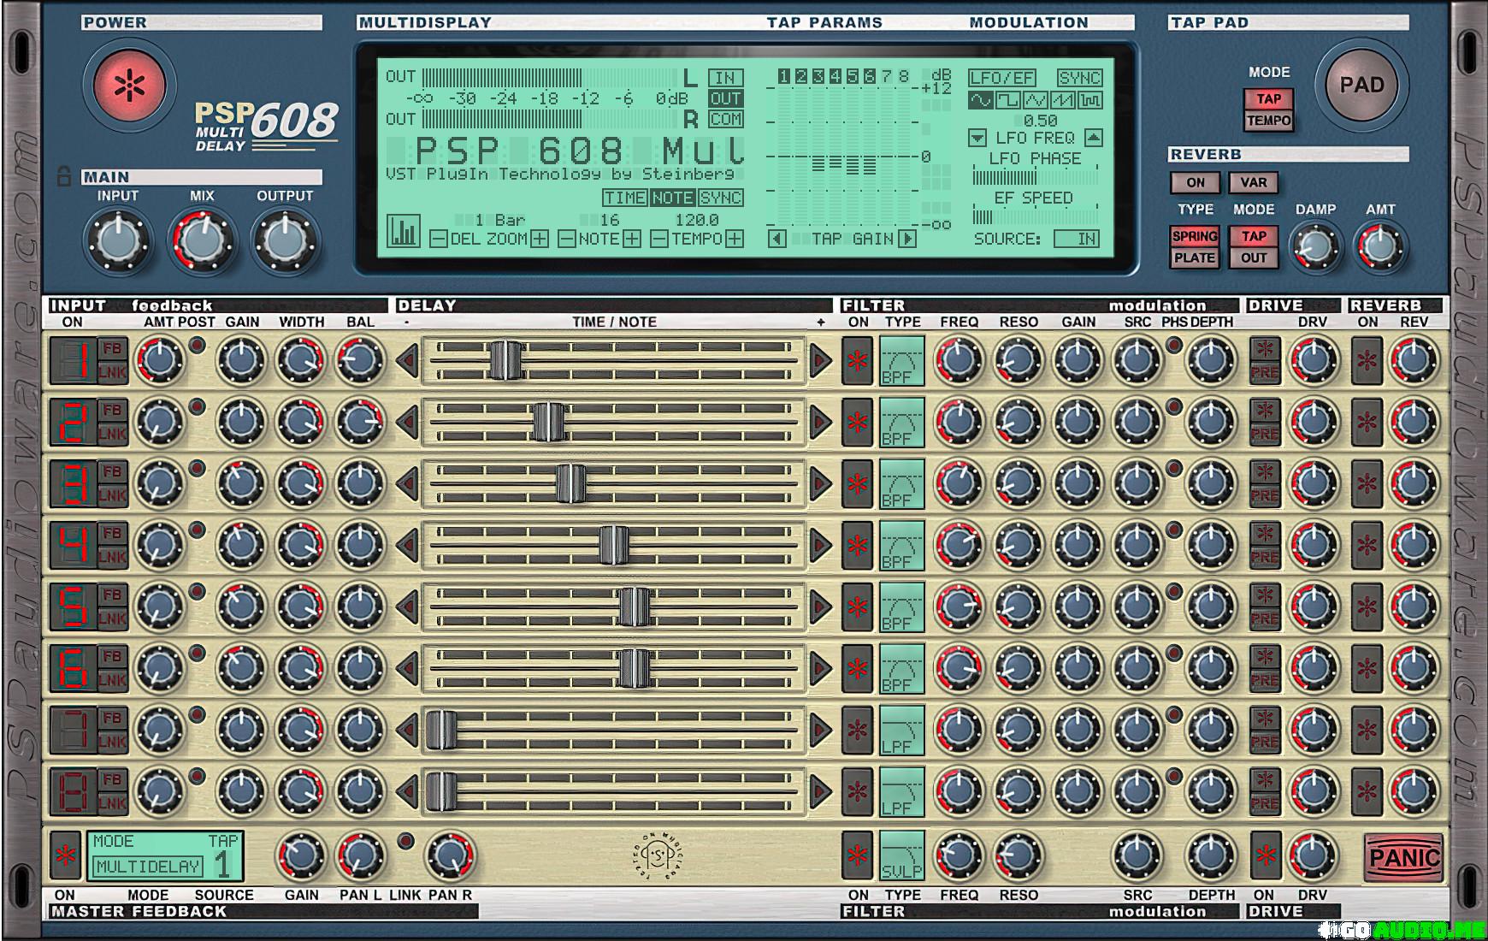Click the PSP musician logo emblem
This screenshot has height=941, width=1488.
click(656, 855)
